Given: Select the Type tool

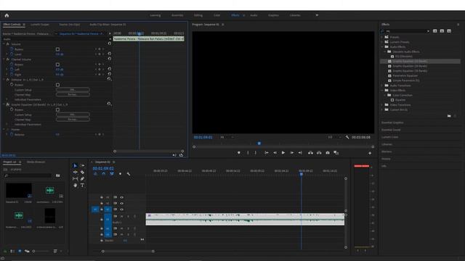Looking at the screenshot, I should 82,186.
